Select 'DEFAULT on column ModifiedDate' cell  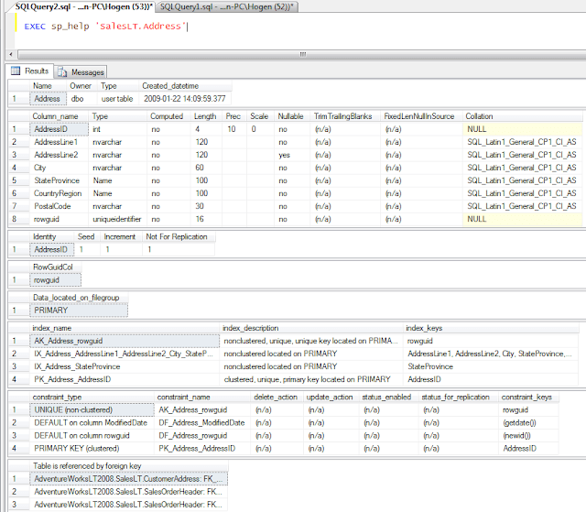pos(92,422)
